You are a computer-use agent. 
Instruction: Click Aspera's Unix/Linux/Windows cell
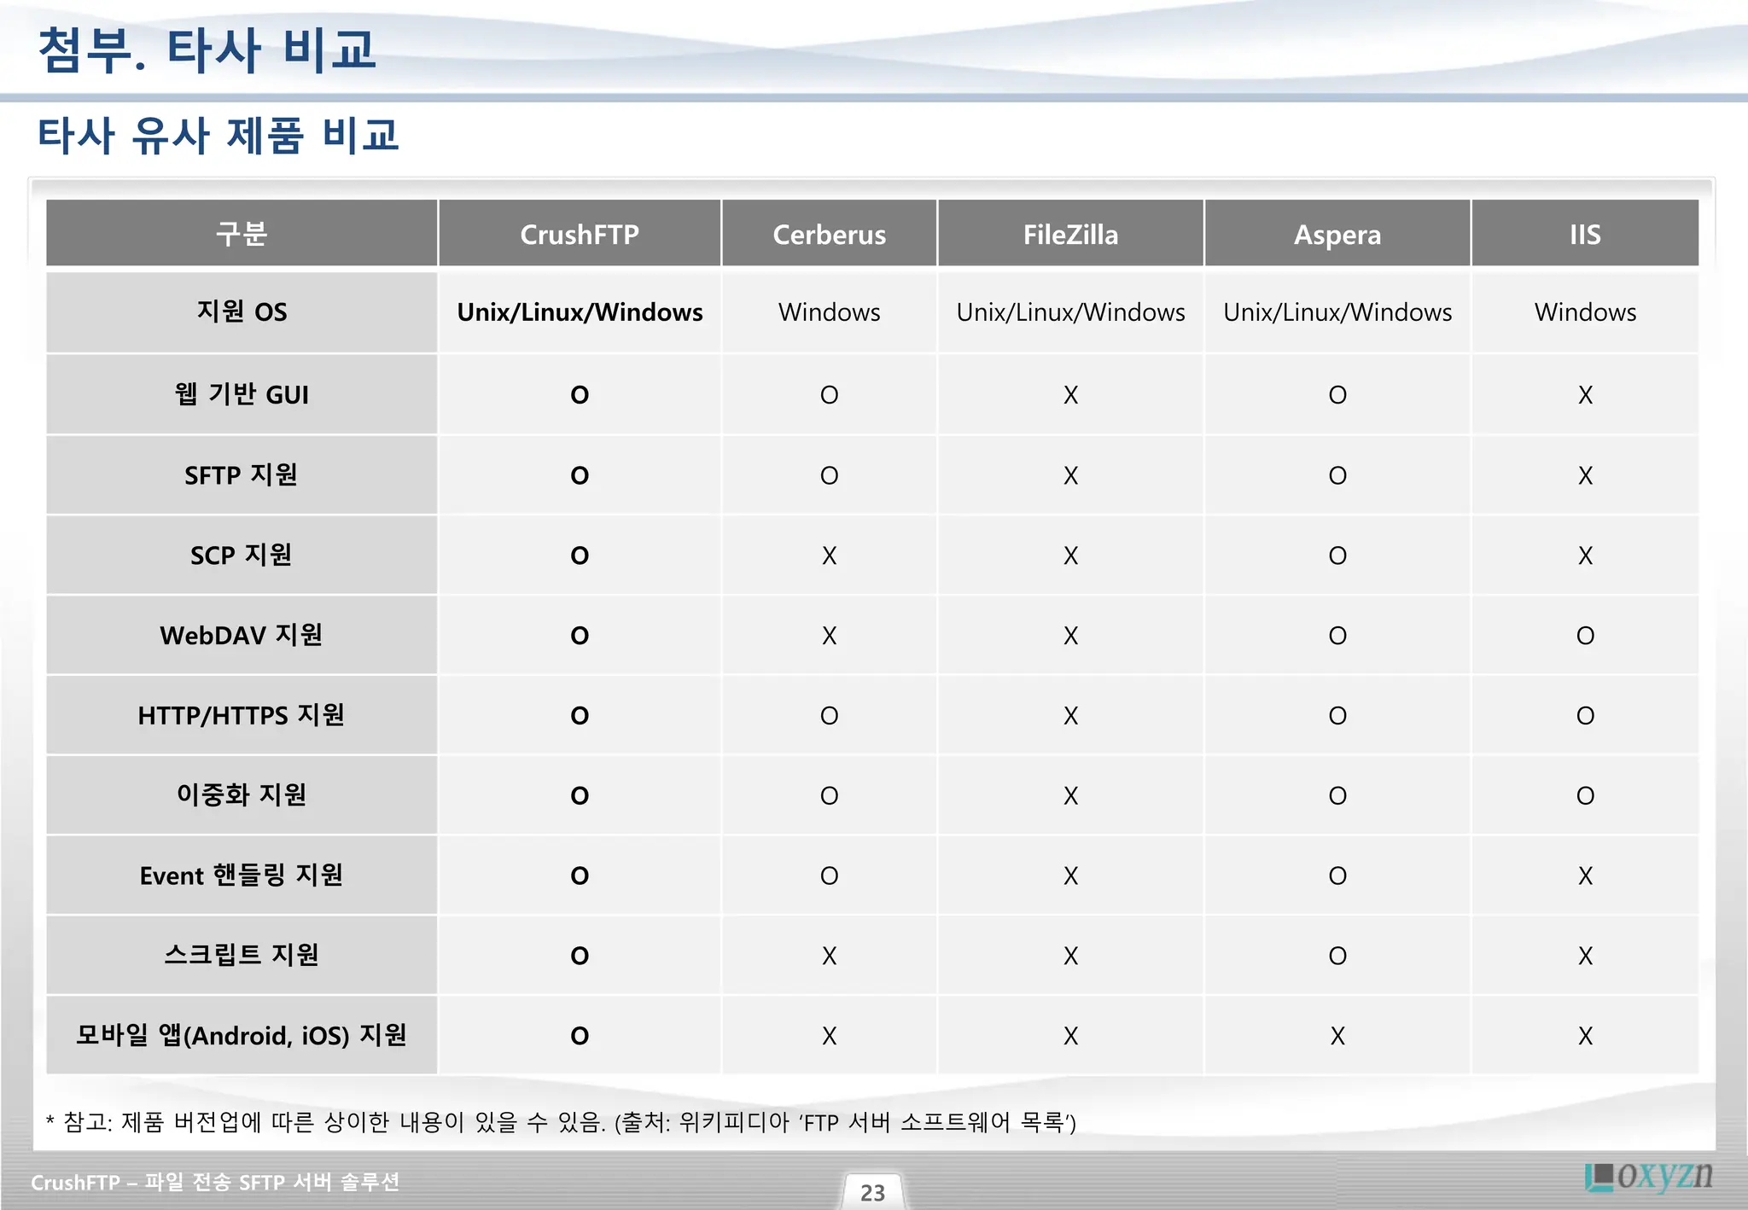point(1337,312)
